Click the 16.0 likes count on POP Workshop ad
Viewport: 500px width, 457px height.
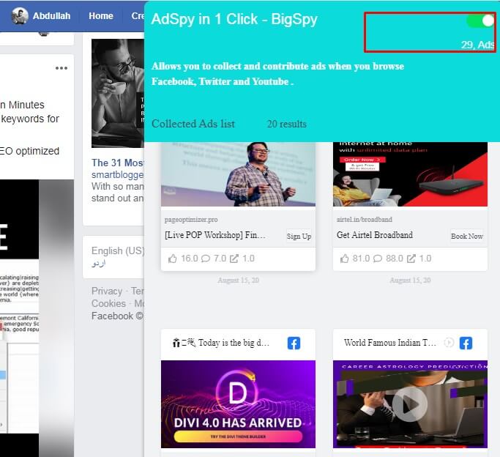(x=190, y=259)
